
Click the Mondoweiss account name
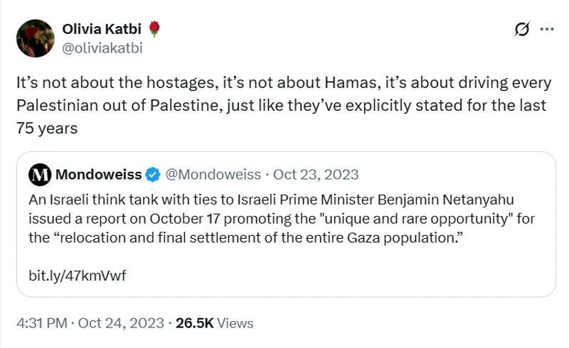click(98, 174)
